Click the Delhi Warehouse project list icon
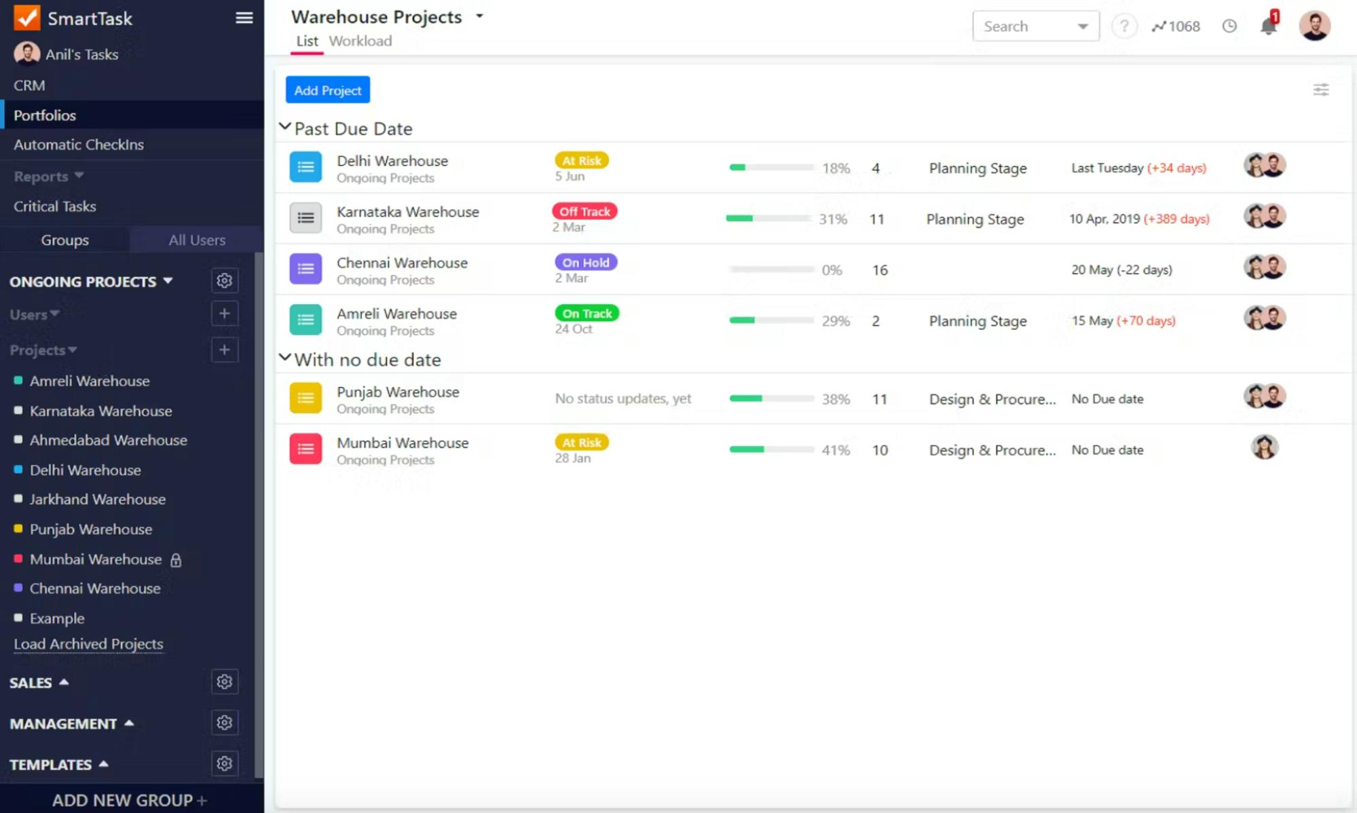The width and height of the screenshot is (1357, 813). 305,167
